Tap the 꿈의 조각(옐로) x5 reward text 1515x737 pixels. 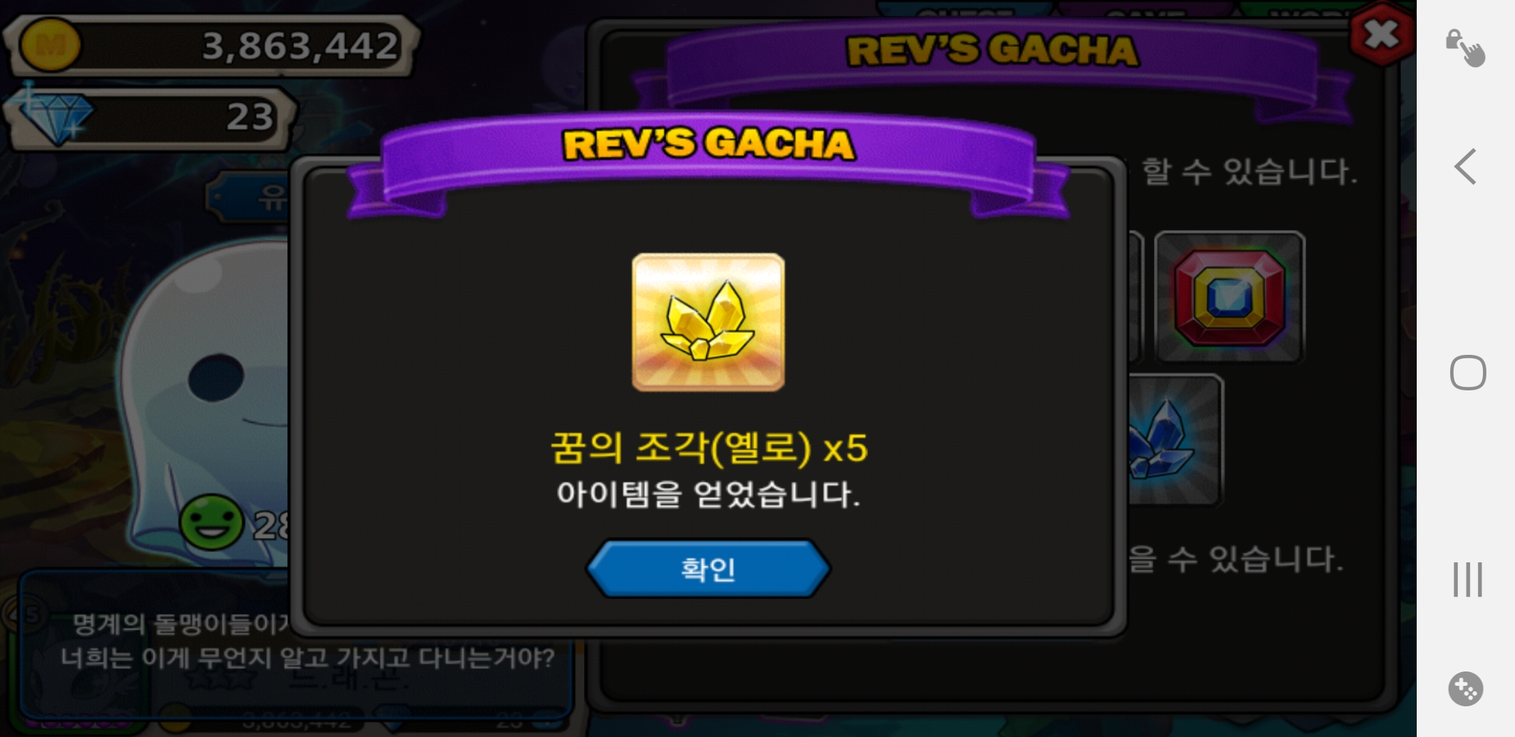click(x=708, y=448)
